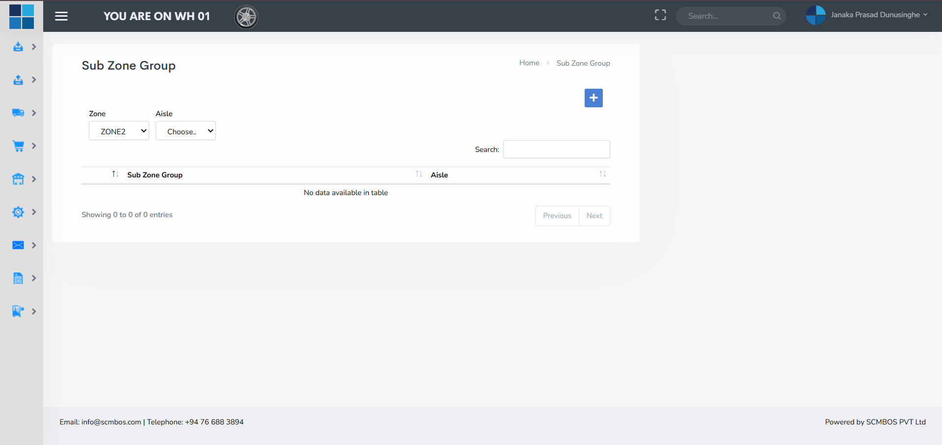Screen dimensions: 942x445
Task: Open the warehouse building sidebar menu
Action: pos(18,179)
